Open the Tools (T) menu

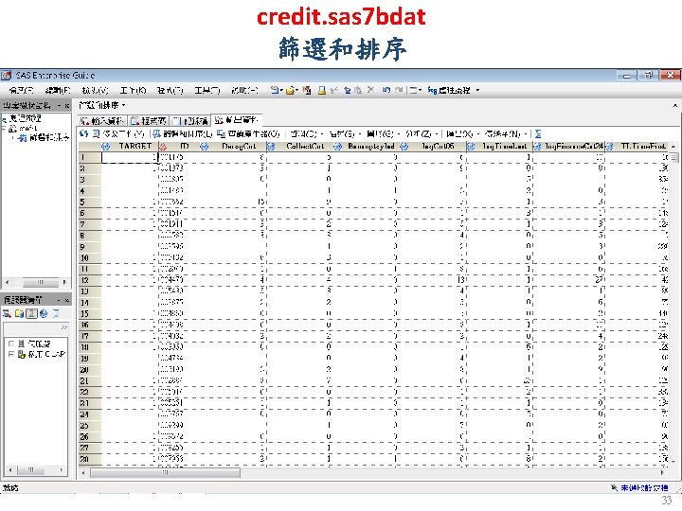[207, 90]
